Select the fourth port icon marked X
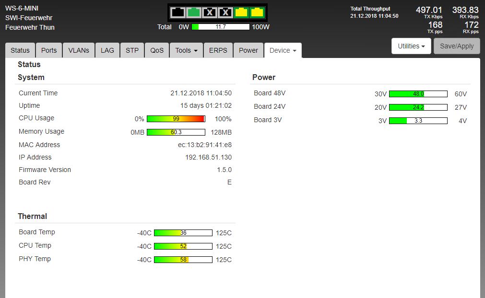Image resolution: width=485 pixels, height=298 pixels. [x=225, y=12]
